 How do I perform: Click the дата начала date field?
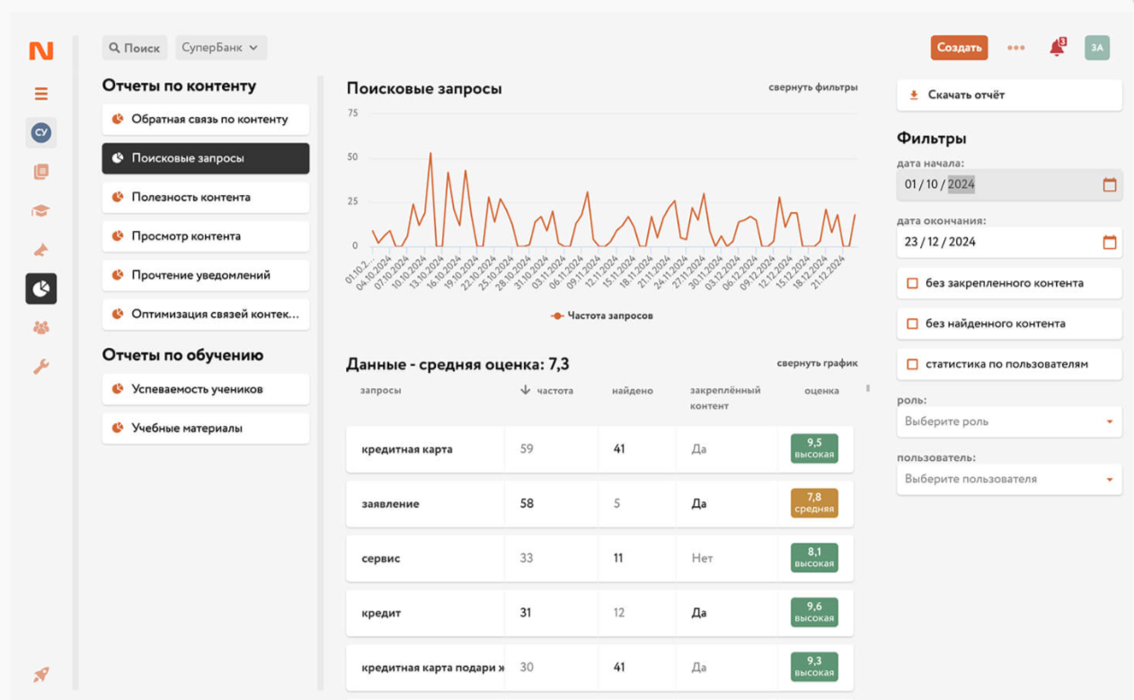tap(1009, 184)
